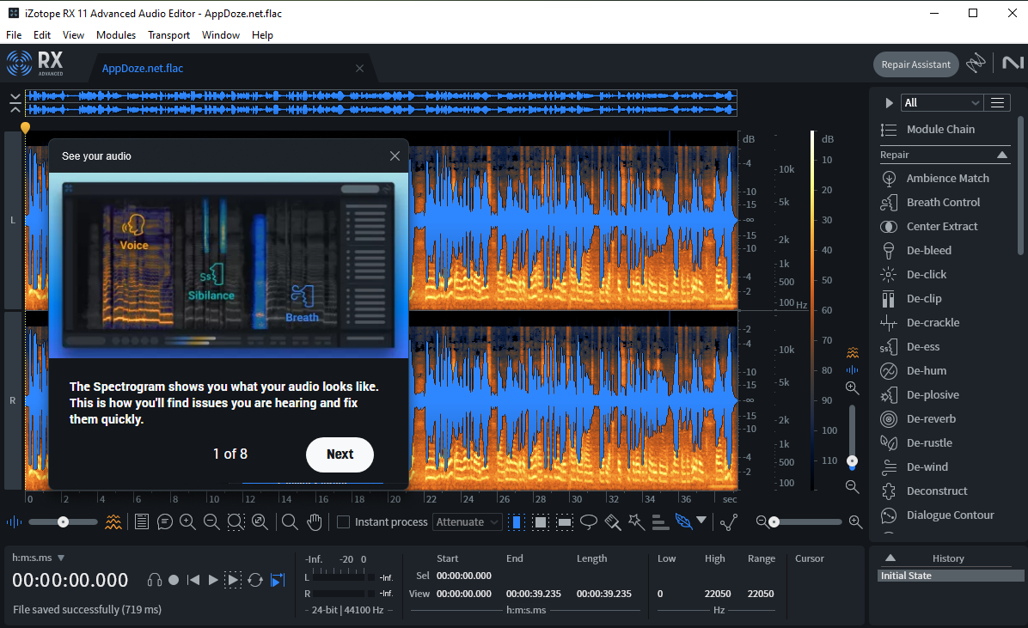Select the Brush selection tool

pos(612,521)
